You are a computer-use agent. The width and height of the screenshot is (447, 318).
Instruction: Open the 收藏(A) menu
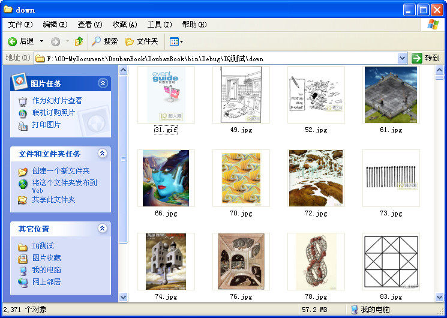click(125, 25)
